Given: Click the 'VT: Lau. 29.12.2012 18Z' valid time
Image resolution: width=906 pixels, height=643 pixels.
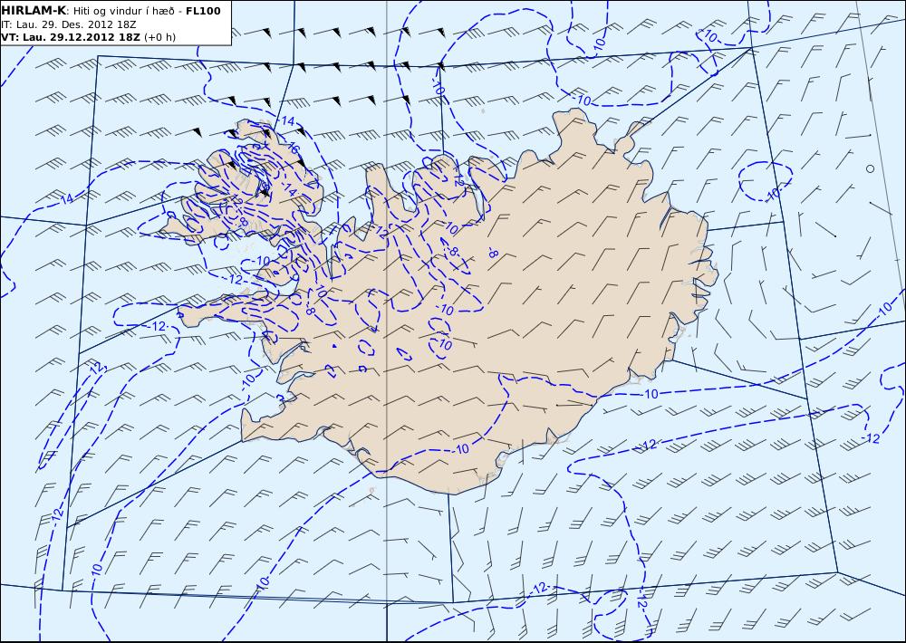Looking at the screenshot, I should coord(71,37).
